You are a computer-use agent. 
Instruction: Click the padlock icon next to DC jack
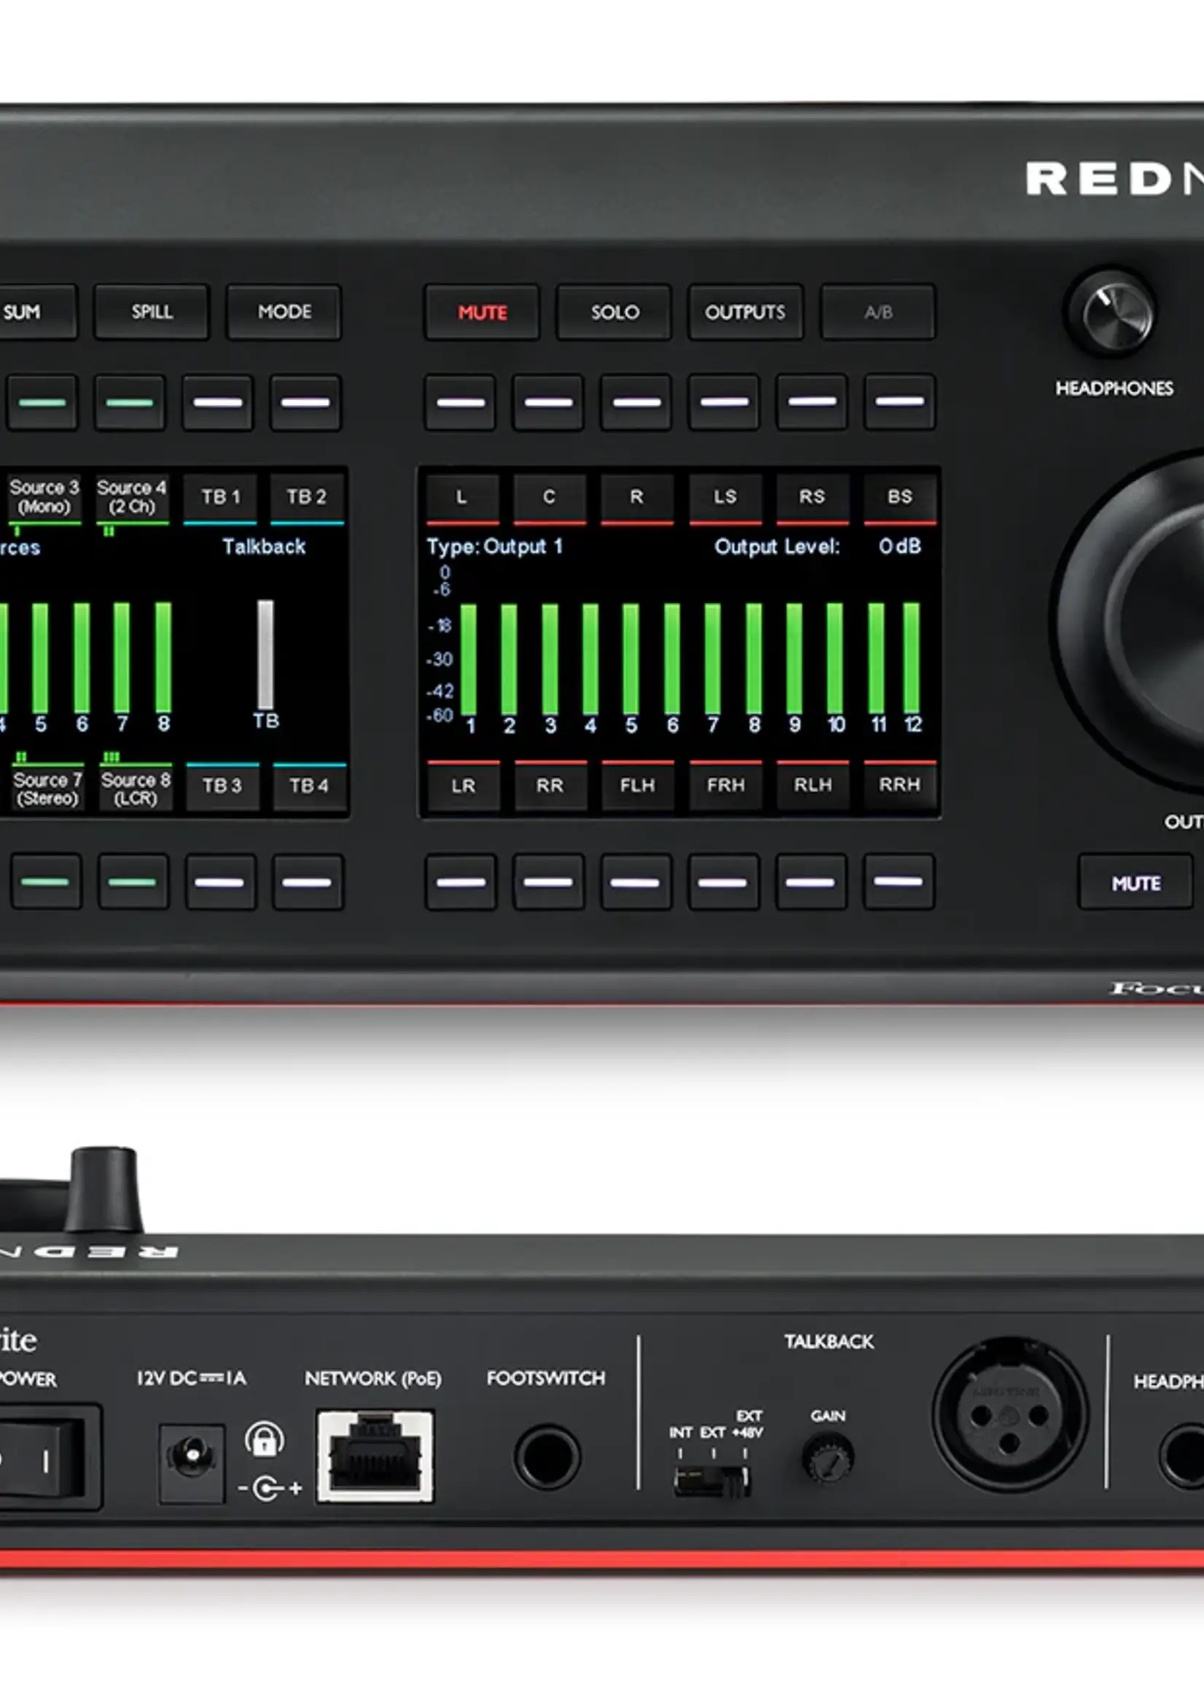[x=264, y=1439]
